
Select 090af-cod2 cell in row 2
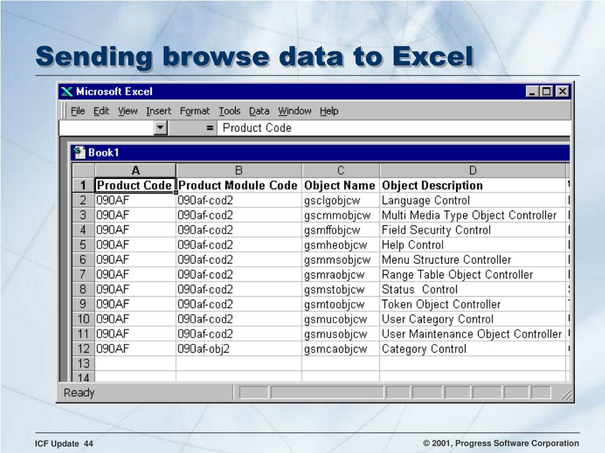pos(239,201)
